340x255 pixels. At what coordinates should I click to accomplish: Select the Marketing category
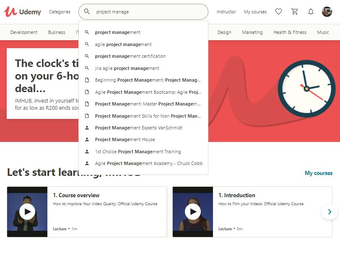click(252, 32)
